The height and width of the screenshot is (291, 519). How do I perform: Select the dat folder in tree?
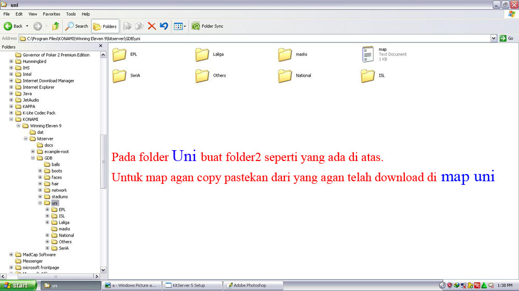click(37, 132)
